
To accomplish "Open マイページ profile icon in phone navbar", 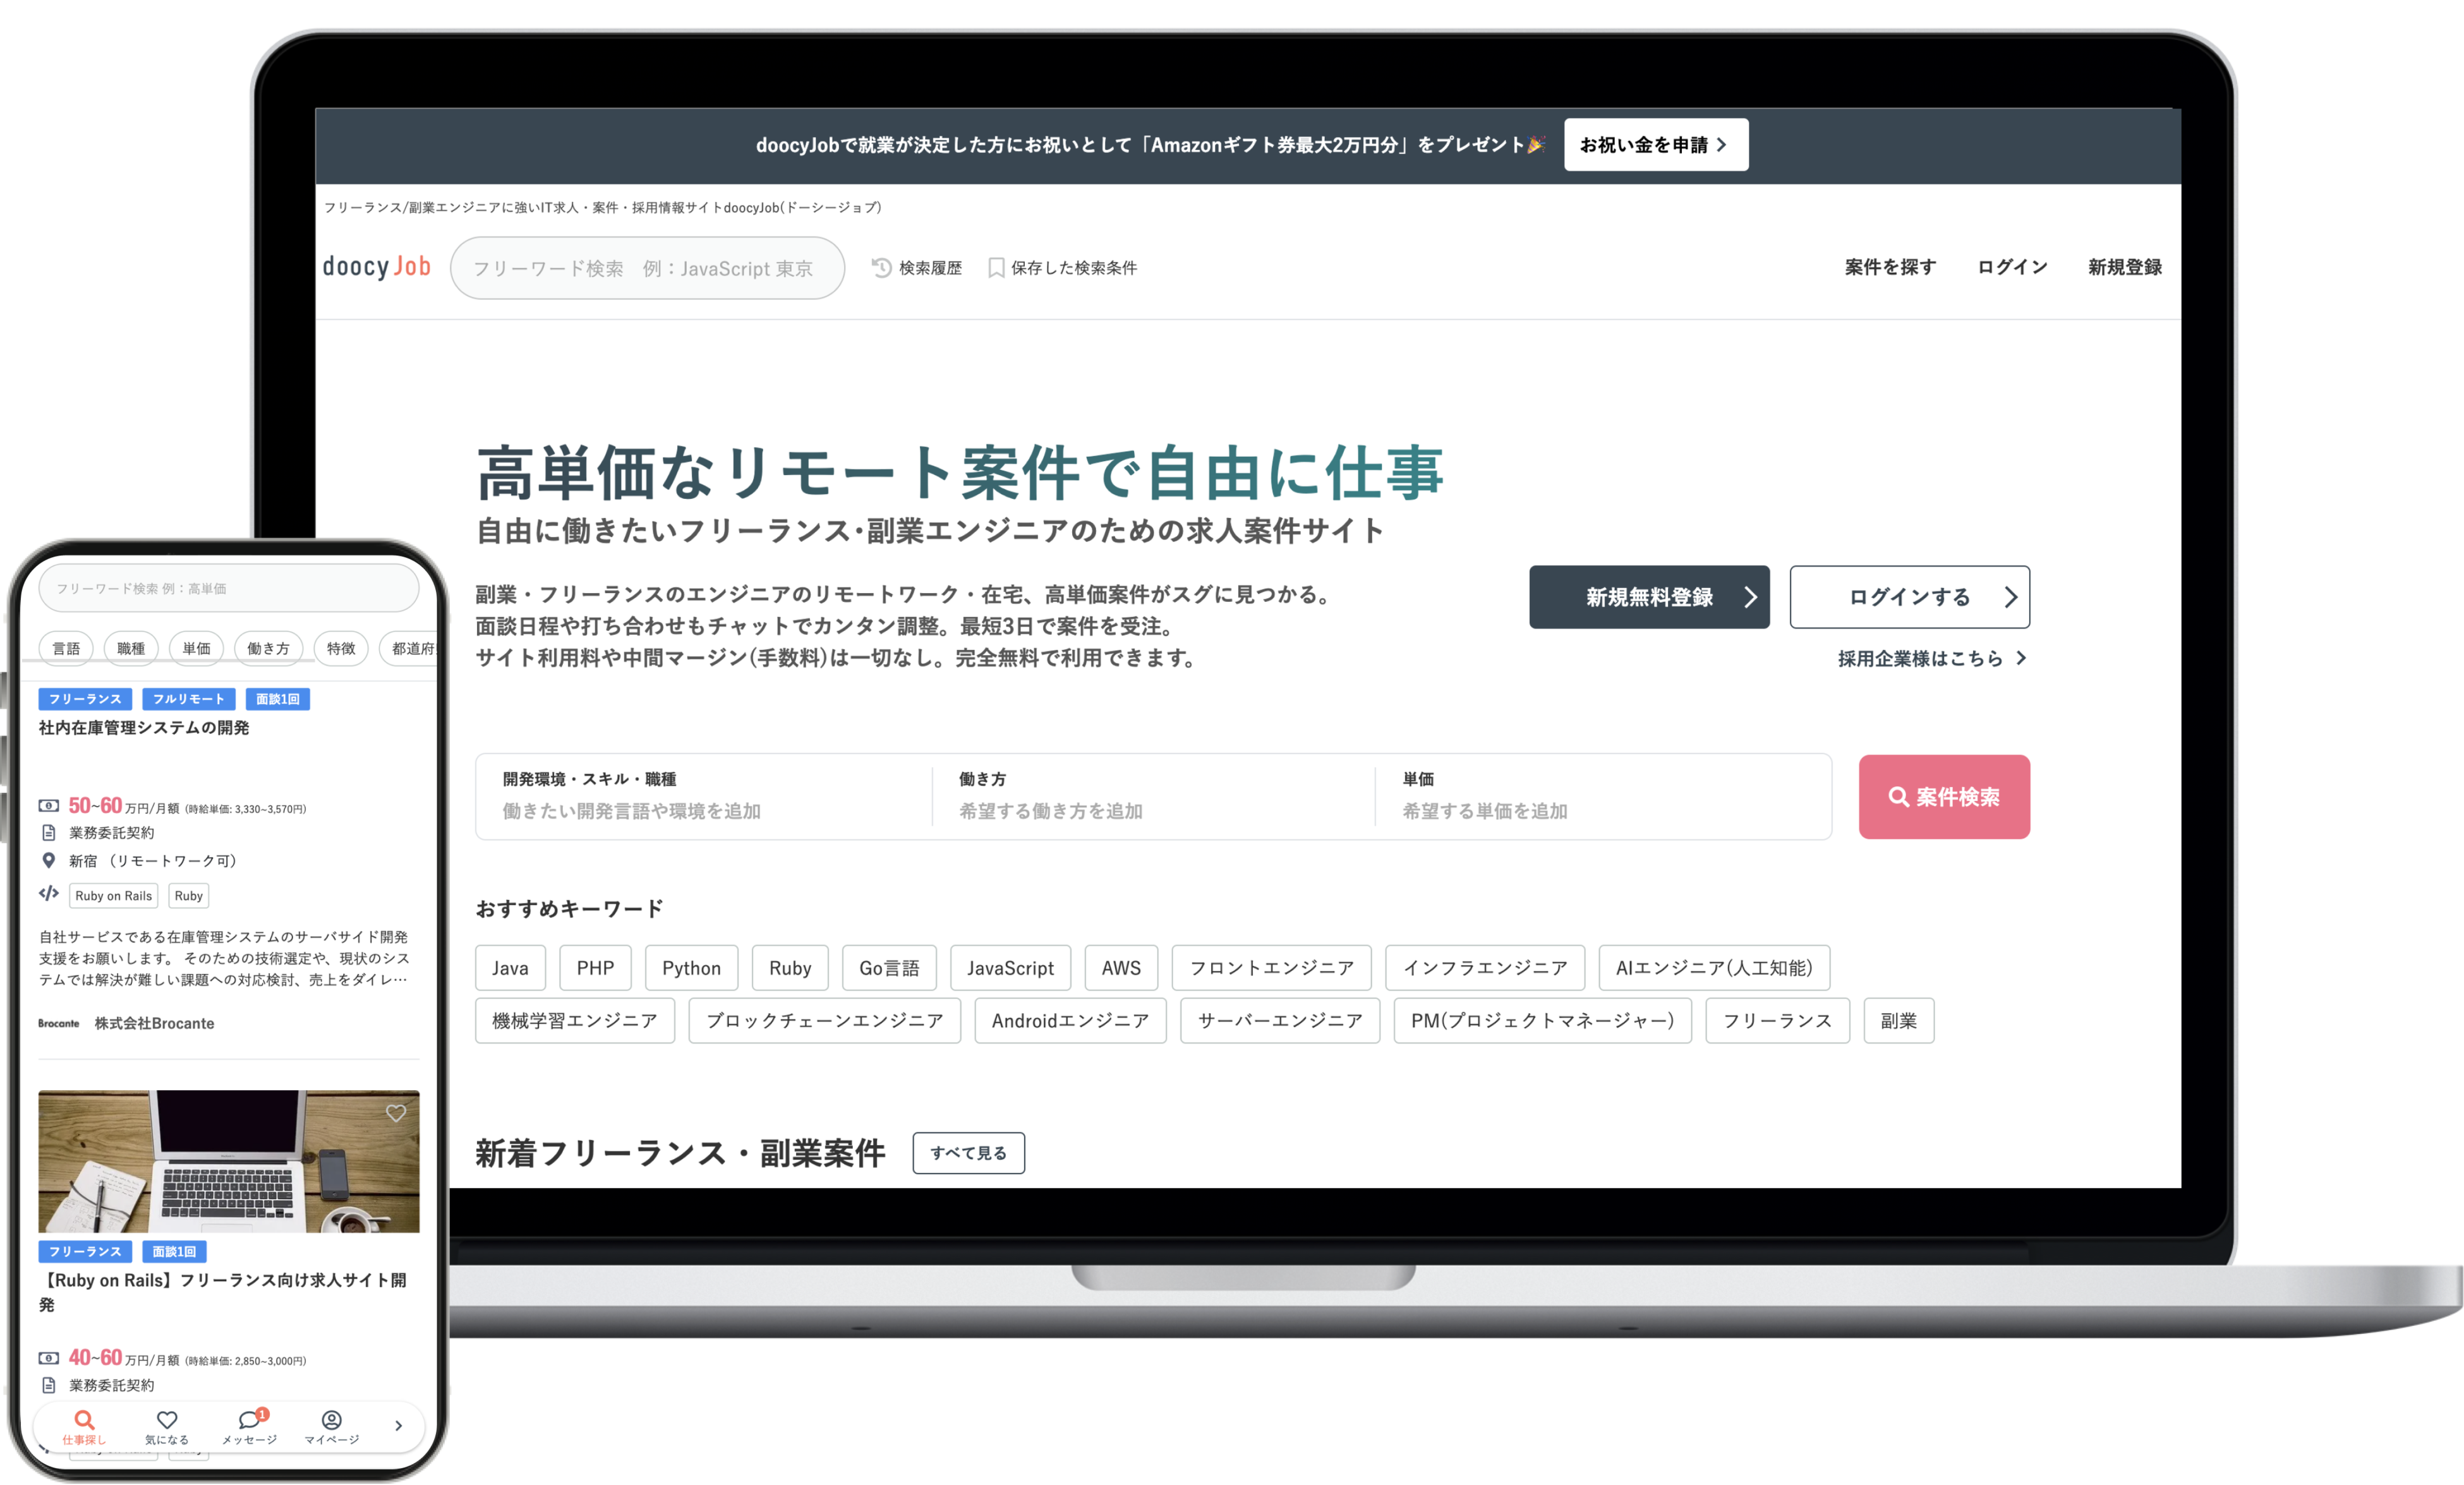I will 331,1420.
